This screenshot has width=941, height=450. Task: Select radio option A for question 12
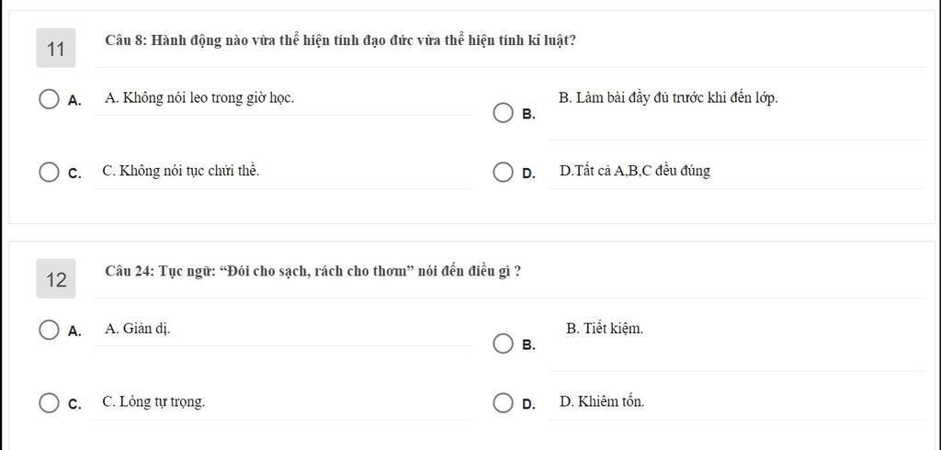click(49, 330)
